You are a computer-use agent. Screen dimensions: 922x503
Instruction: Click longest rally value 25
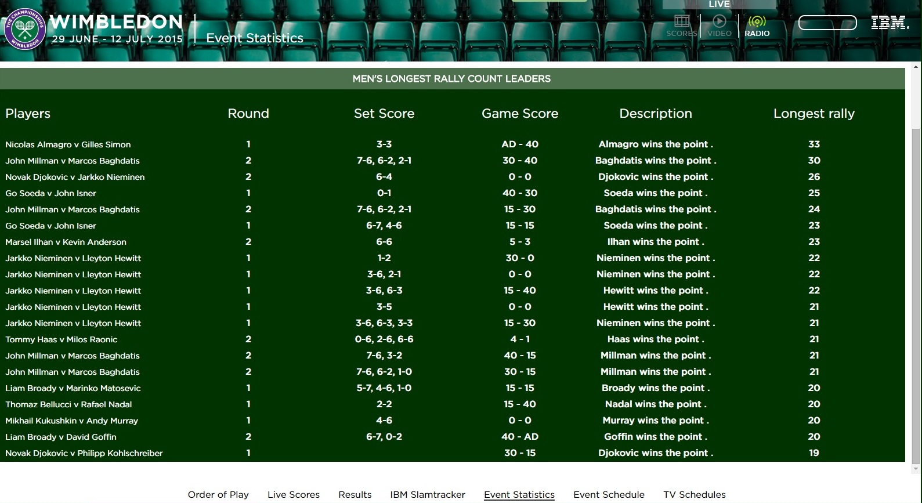(814, 193)
